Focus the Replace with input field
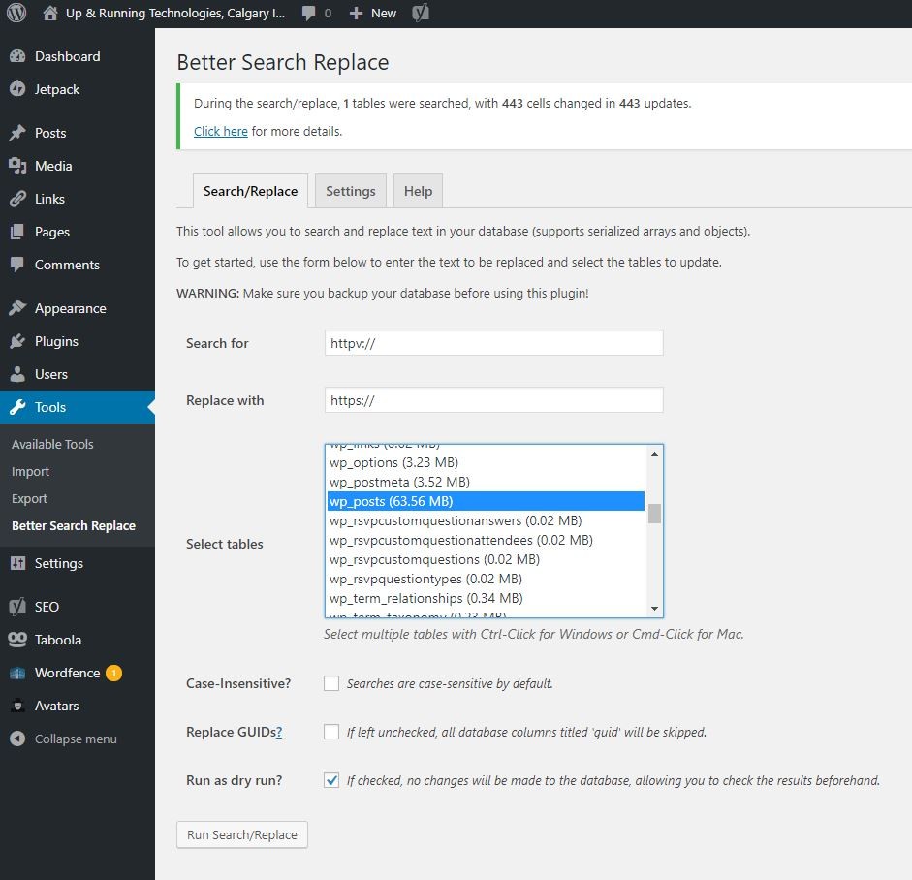Image resolution: width=912 pixels, height=880 pixels. (494, 400)
